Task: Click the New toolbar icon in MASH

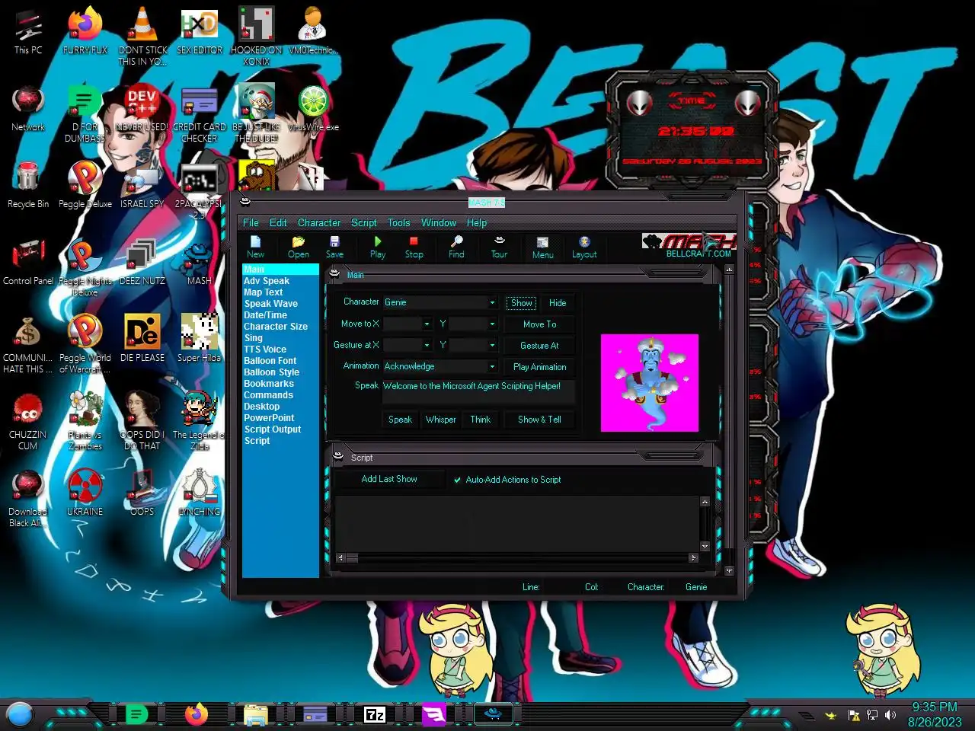Action: point(255,247)
